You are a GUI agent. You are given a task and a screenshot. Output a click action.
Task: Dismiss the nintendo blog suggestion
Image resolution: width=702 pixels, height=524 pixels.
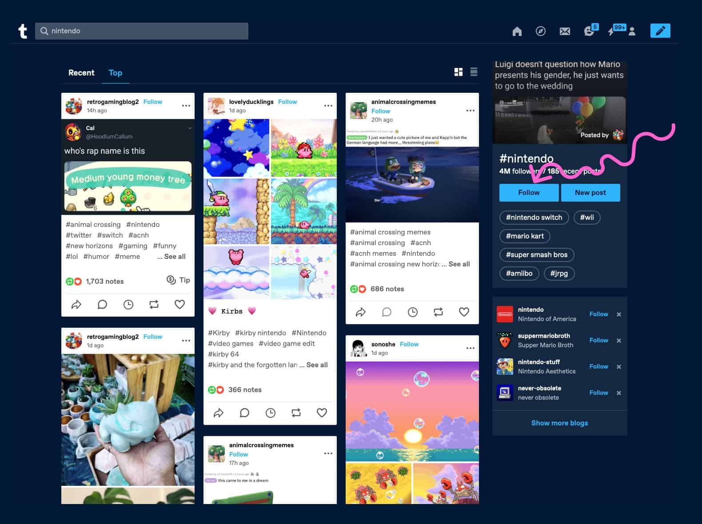pyautogui.click(x=619, y=314)
